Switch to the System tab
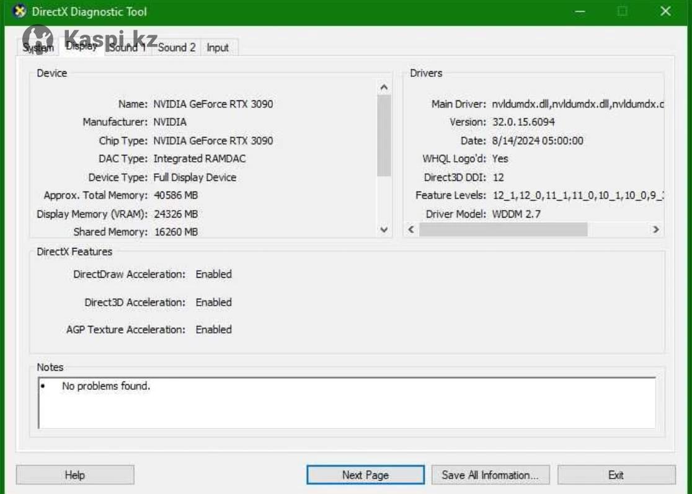The width and height of the screenshot is (692, 494). [38, 48]
